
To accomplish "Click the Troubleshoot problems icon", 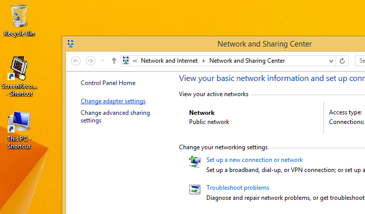I will pos(195,189).
